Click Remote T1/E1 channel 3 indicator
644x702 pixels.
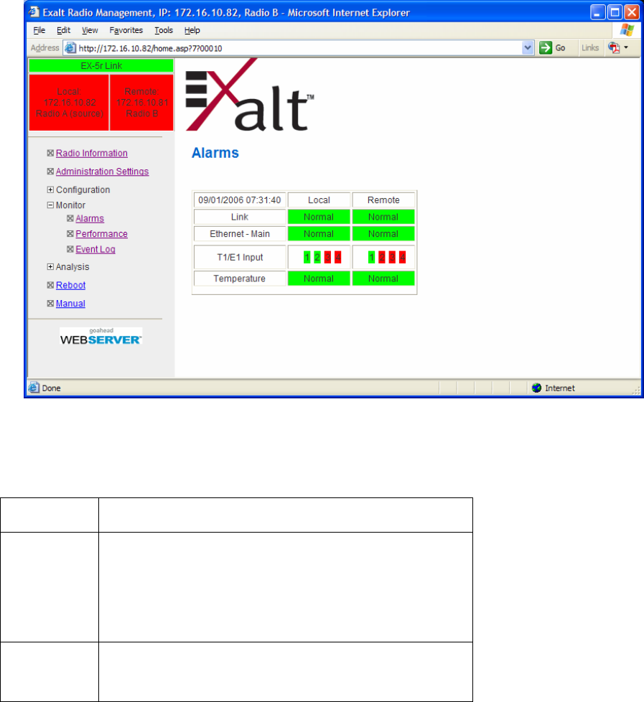[x=392, y=258]
